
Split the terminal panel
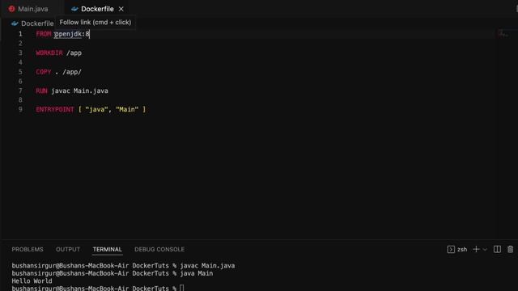click(x=497, y=250)
